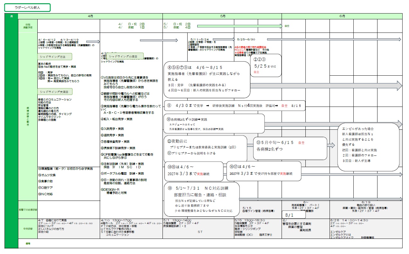Click the ⑯食事介助 item
Screen dimensions: 409x254
[45, 181]
